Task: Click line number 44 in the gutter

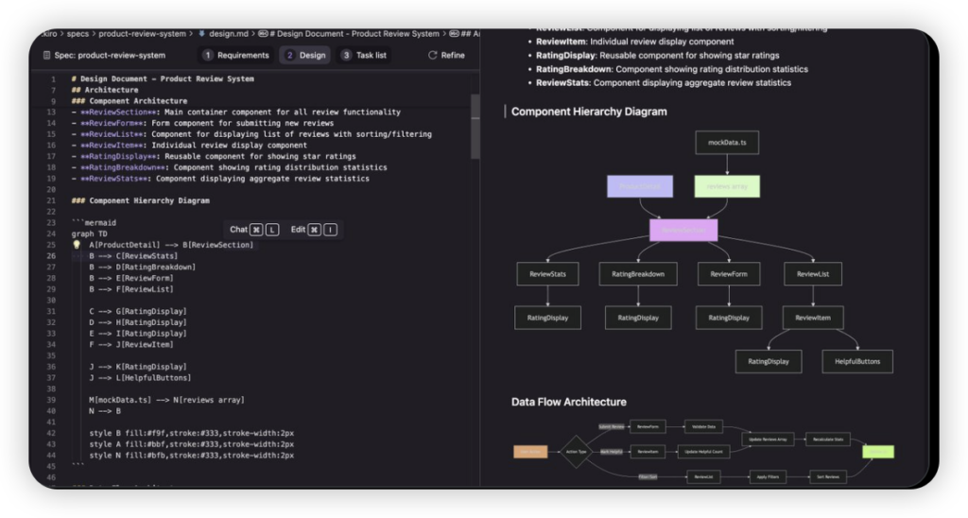Action: tap(51, 456)
